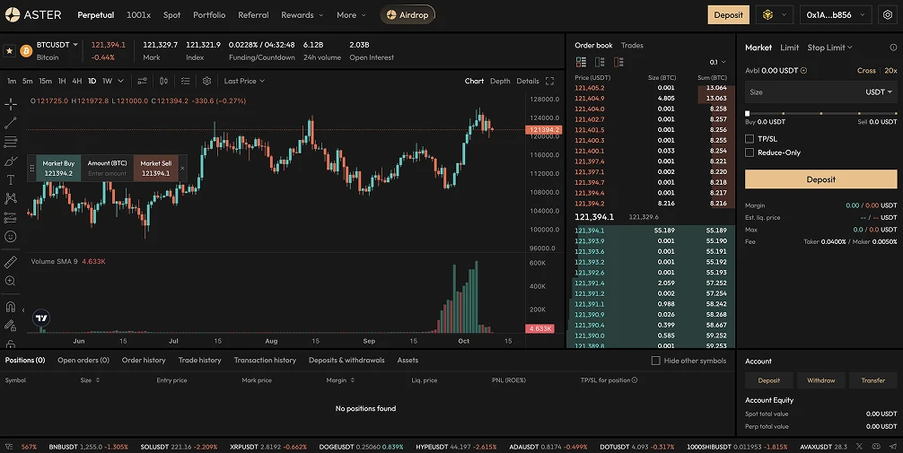Select the 1H timeframe

[x=62, y=81]
